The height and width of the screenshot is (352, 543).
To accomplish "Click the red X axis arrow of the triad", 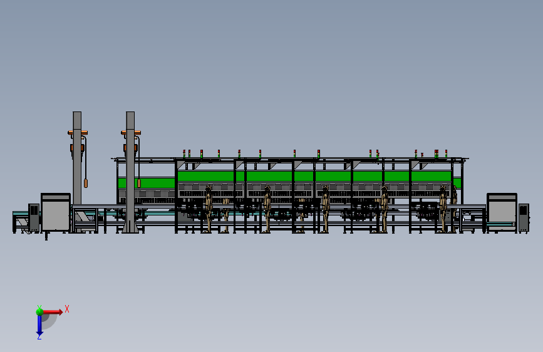I will (53, 312).
